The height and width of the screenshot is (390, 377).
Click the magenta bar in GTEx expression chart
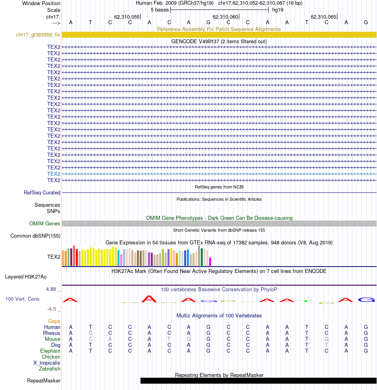click(x=210, y=262)
